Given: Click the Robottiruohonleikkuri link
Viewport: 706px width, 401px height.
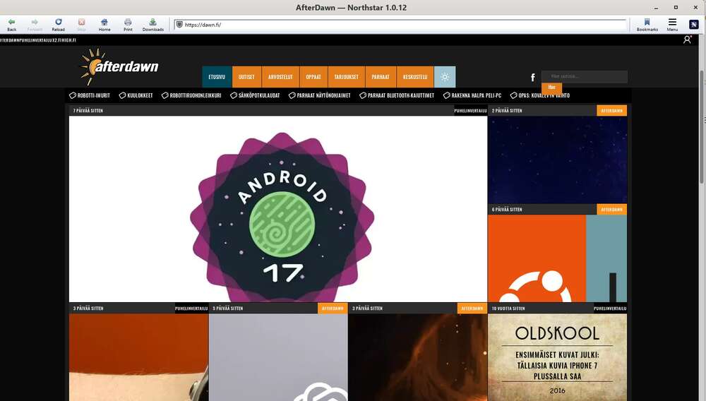Looking at the screenshot, I should pyautogui.click(x=196, y=95).
